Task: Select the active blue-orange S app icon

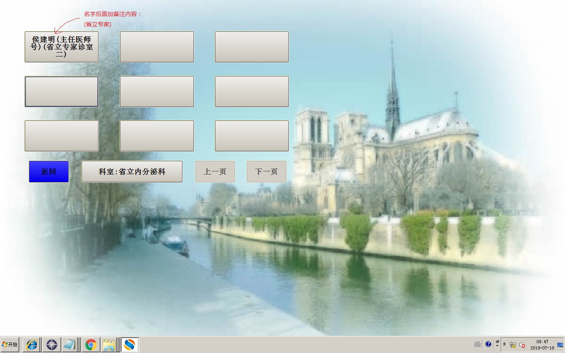Action: tap(130, 345)
